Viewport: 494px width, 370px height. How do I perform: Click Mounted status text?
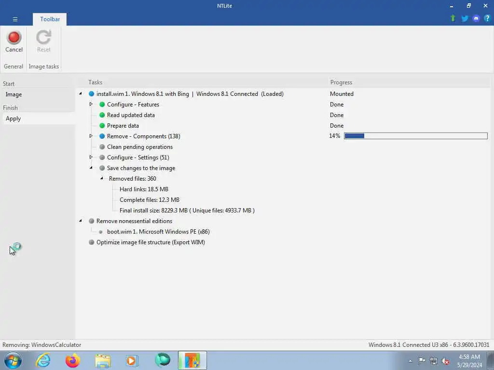click(x=342, y=94)
